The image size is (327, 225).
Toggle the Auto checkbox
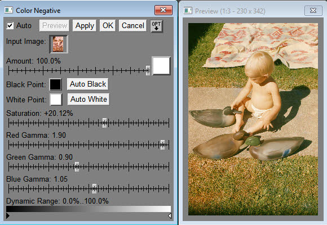coord(10,26)
